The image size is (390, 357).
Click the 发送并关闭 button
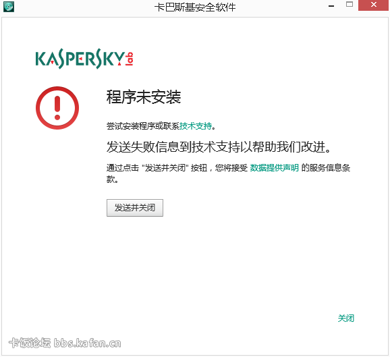coord(135,208)
